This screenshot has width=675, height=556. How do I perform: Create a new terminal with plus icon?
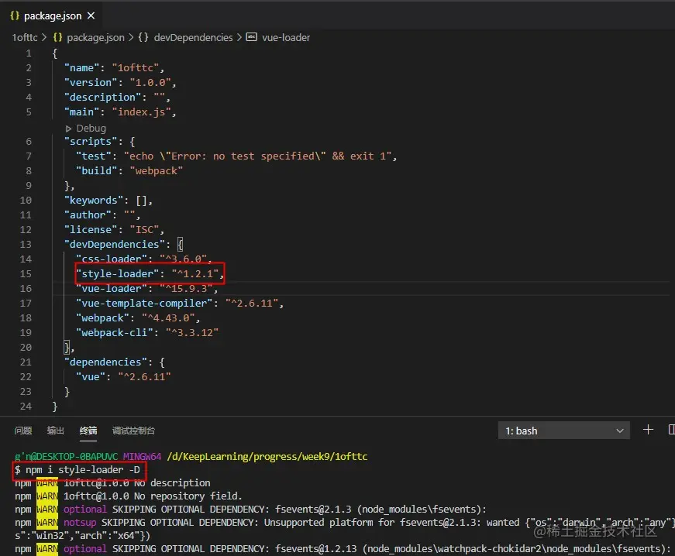[648, 430]
